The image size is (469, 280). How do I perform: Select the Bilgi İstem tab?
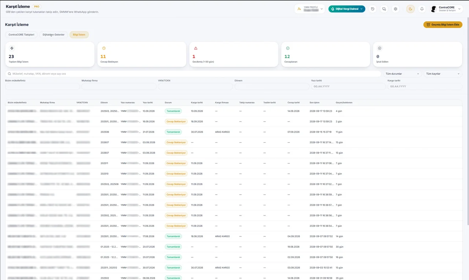79,35
